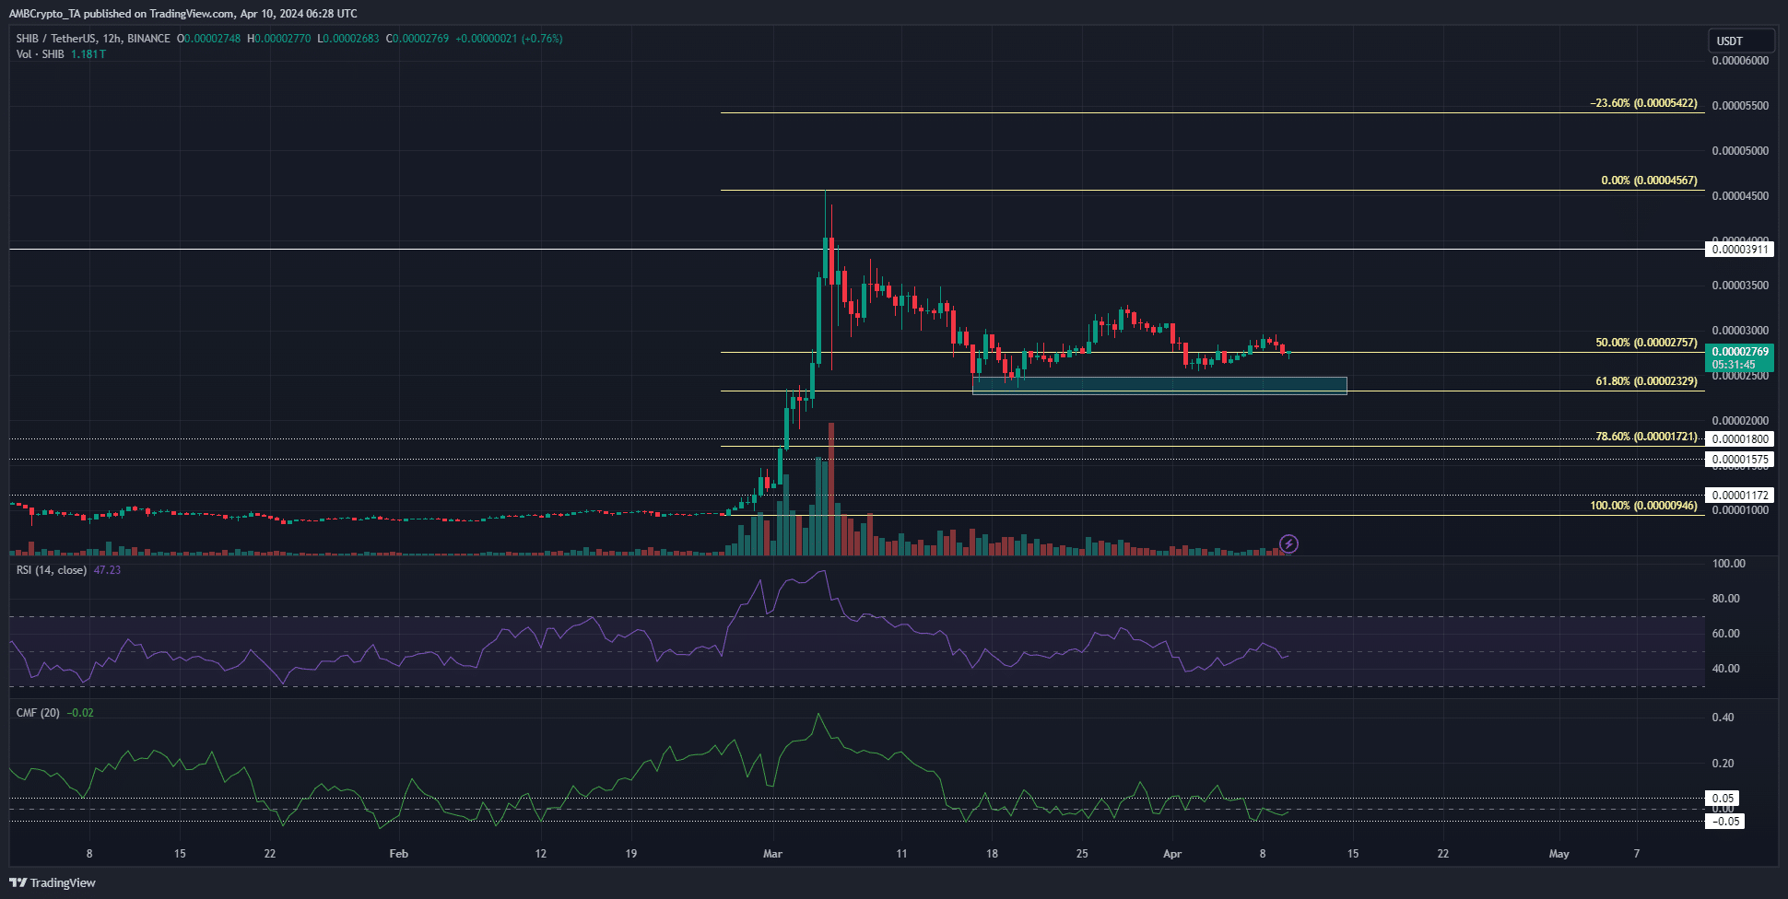1788x899 pixels.
Task: Click the 0.00006000 price axis label
Action: (1740, 61)
